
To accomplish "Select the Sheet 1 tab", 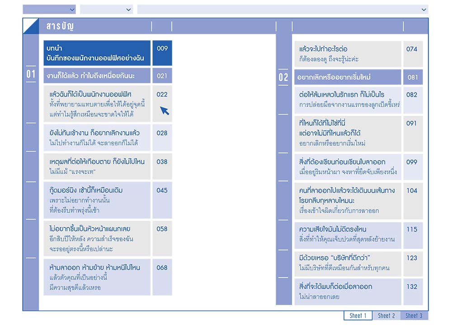I will (x=358, y=316).
